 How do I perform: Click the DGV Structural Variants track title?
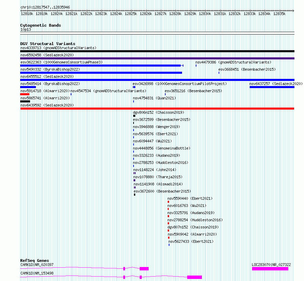pos(48,44)
